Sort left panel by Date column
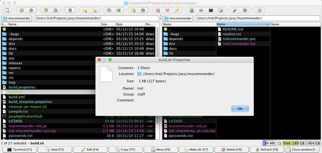The height and width of the screenshot is (153, 322). click(130, 24)
